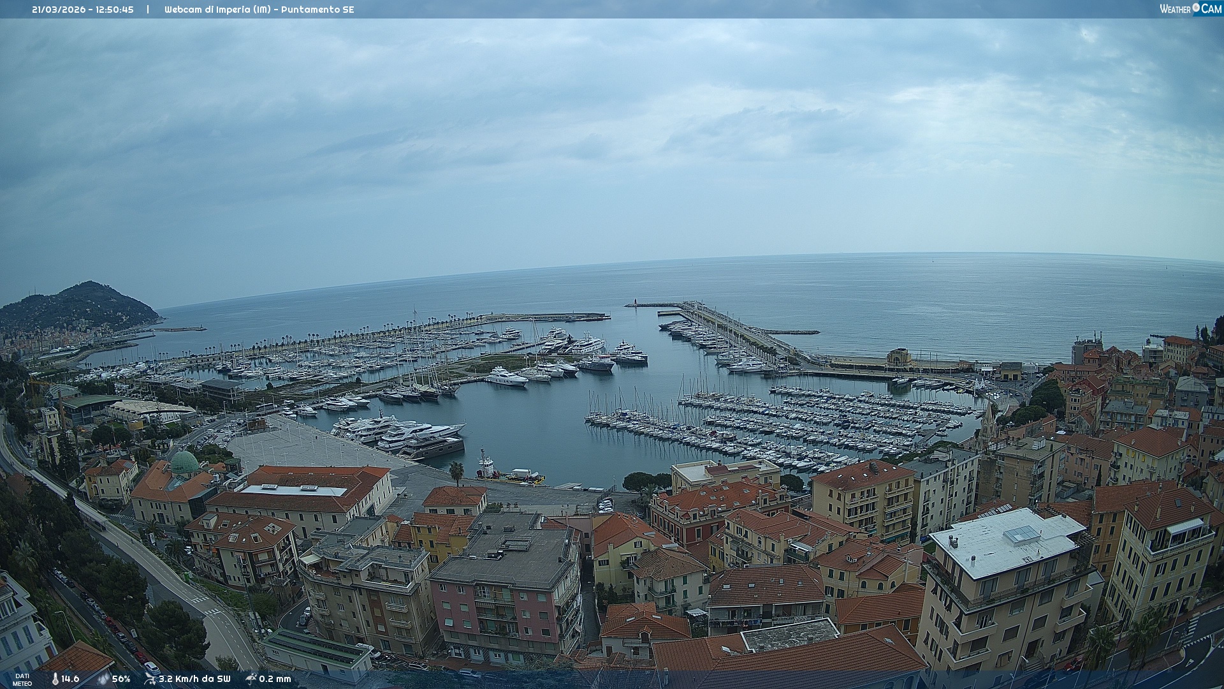Screen dimensions: 1224x689
Task: Click the humidity droplets icon
Action: (103, 679)
